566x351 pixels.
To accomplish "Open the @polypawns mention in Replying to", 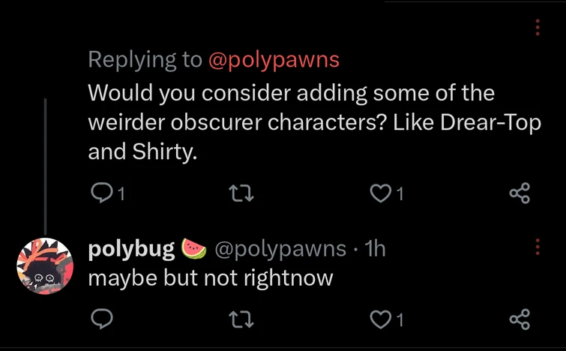I will click(273, 60).
